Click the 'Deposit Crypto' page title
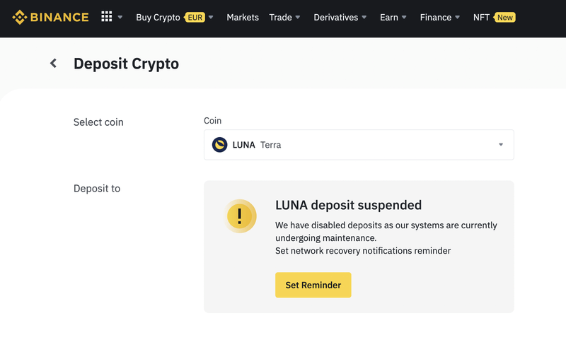566x359 pixels. [x=127, y=64]
